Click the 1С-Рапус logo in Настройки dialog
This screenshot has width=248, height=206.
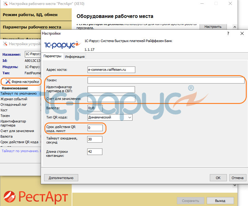click(x=62, y=45)
